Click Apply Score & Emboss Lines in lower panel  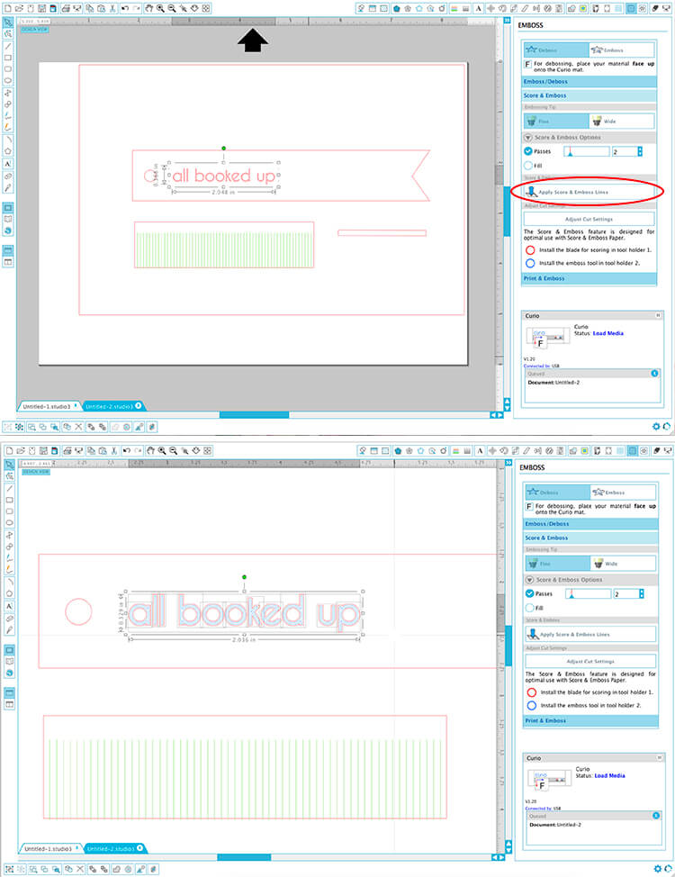point(590,634)
